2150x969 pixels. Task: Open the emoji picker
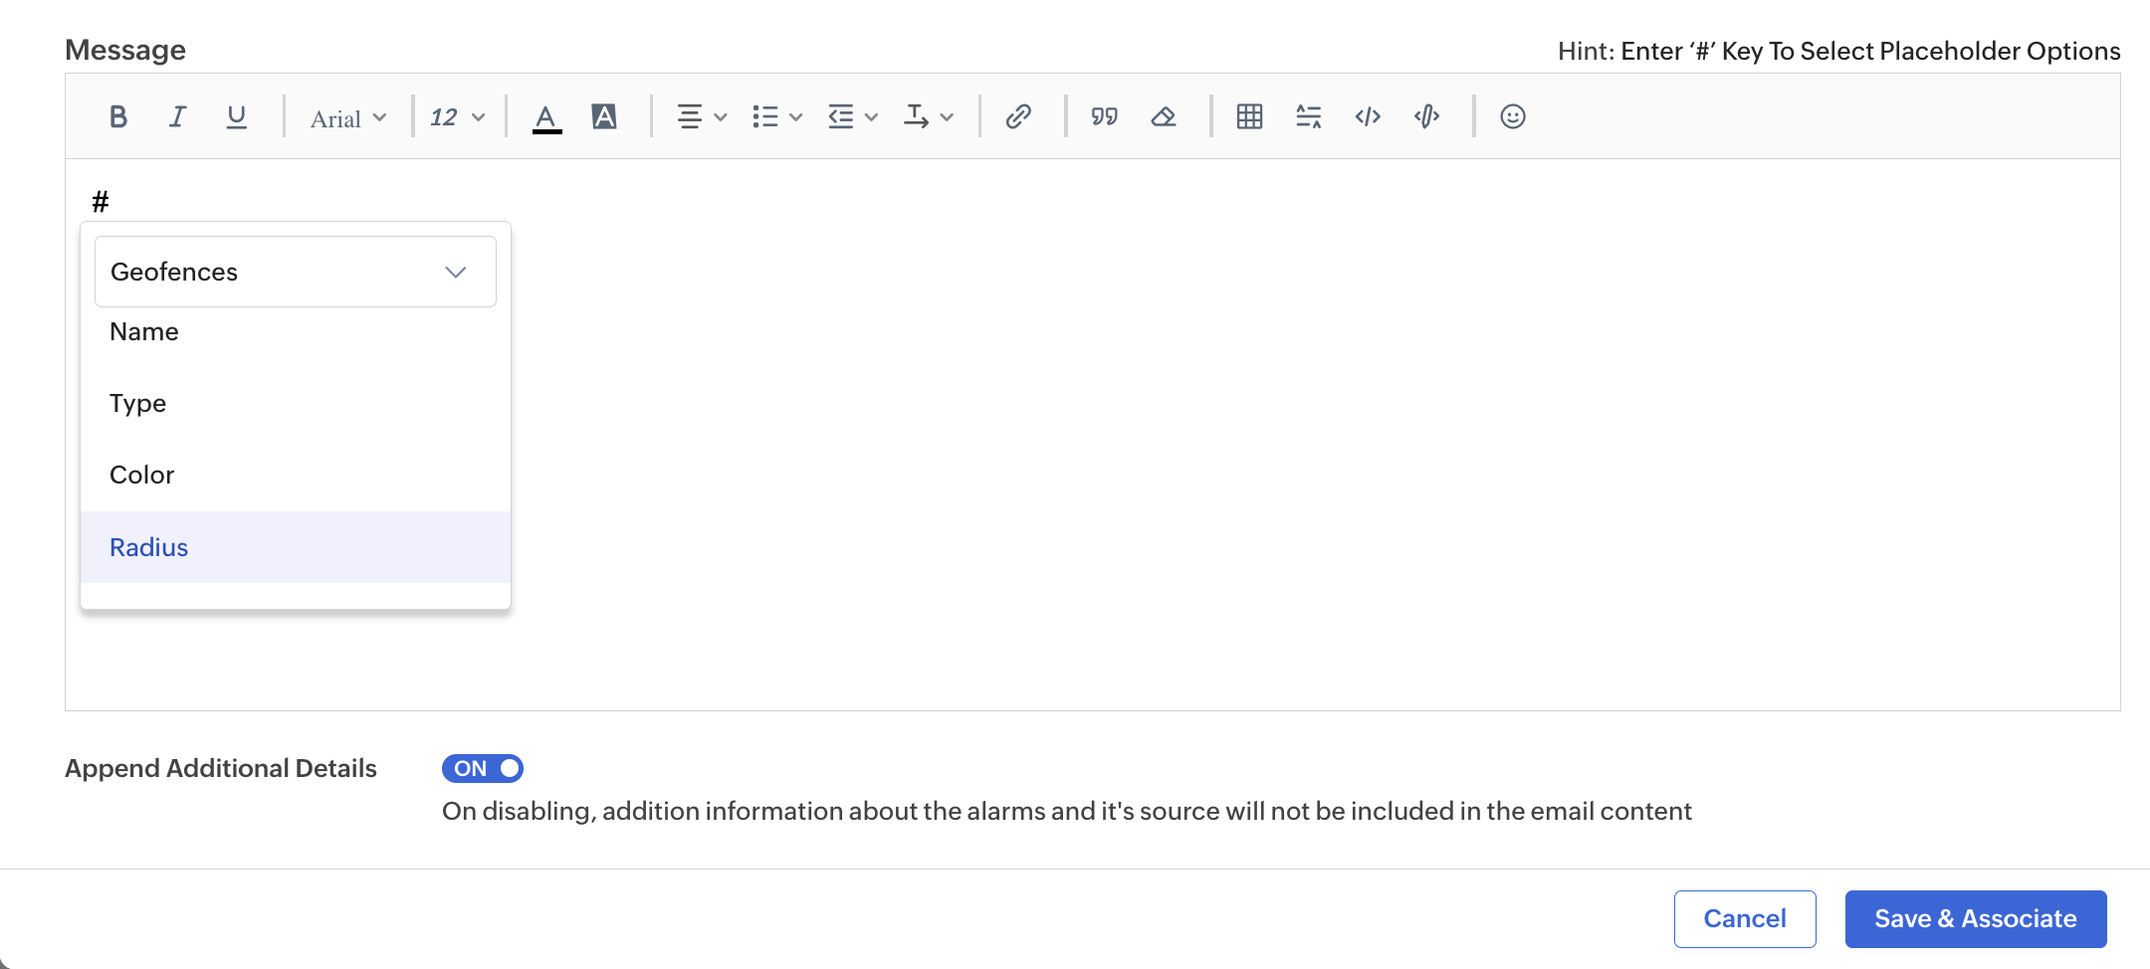point(1513,116)
